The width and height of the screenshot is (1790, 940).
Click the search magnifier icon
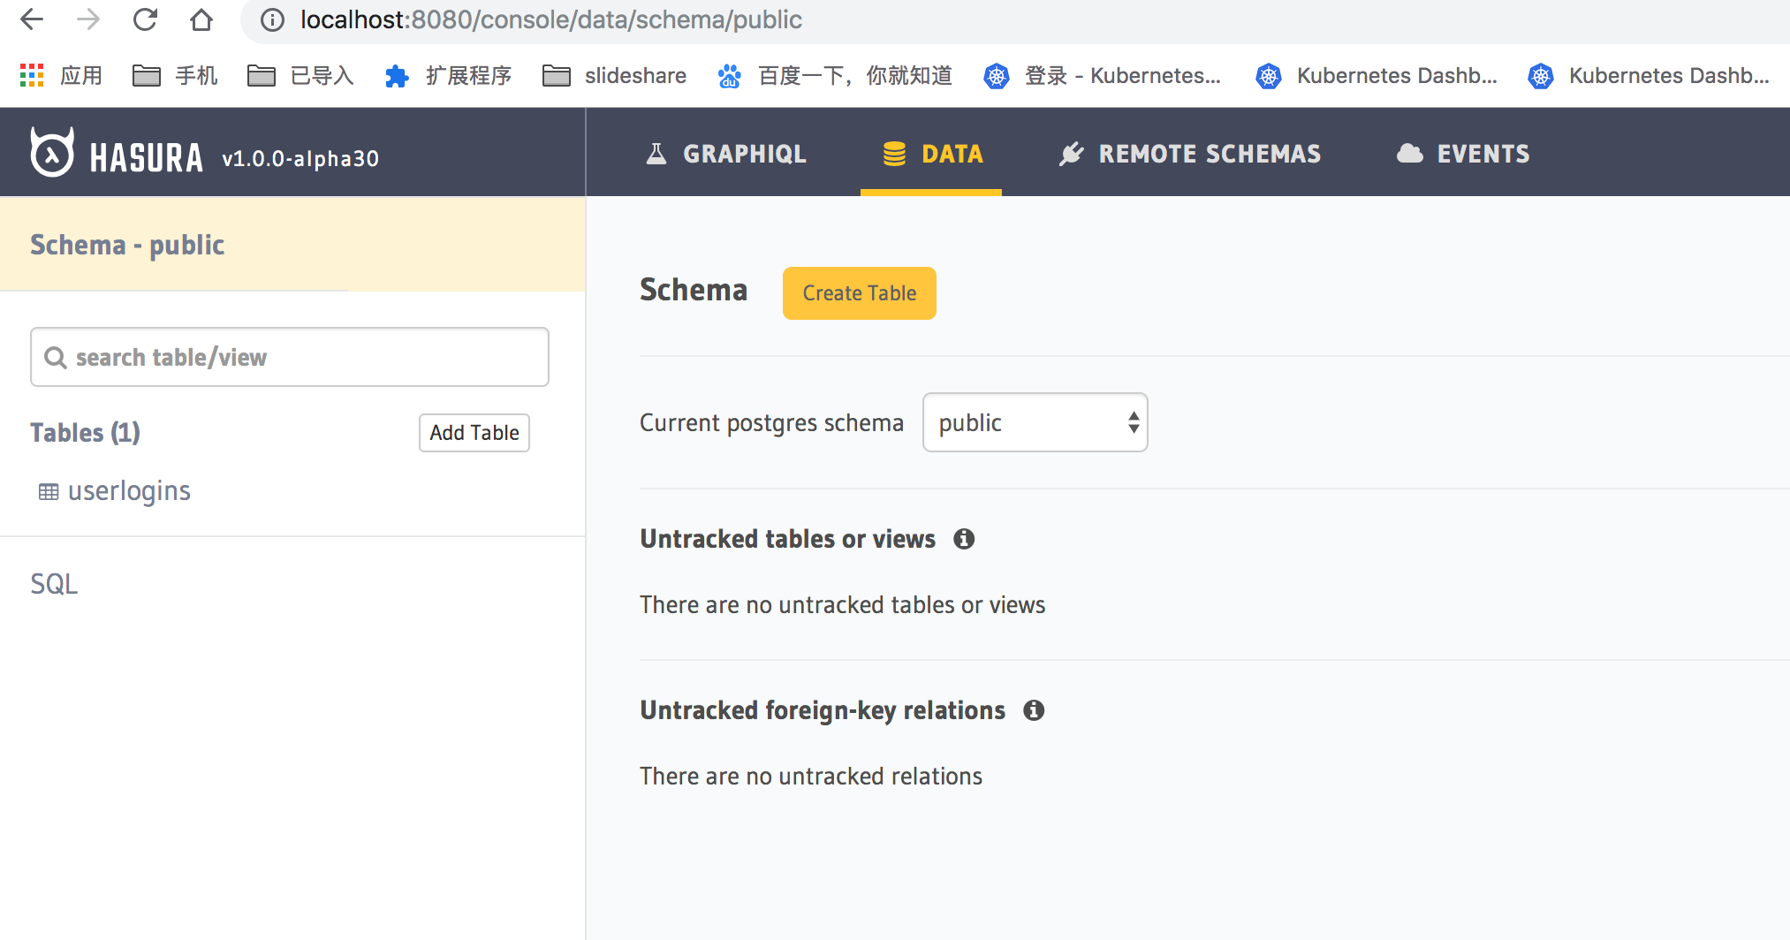56,357
